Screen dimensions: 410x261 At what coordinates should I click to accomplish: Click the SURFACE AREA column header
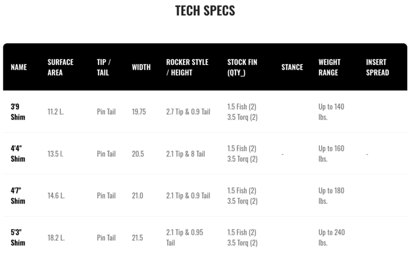pyautogui.click(x=60, y=67)
